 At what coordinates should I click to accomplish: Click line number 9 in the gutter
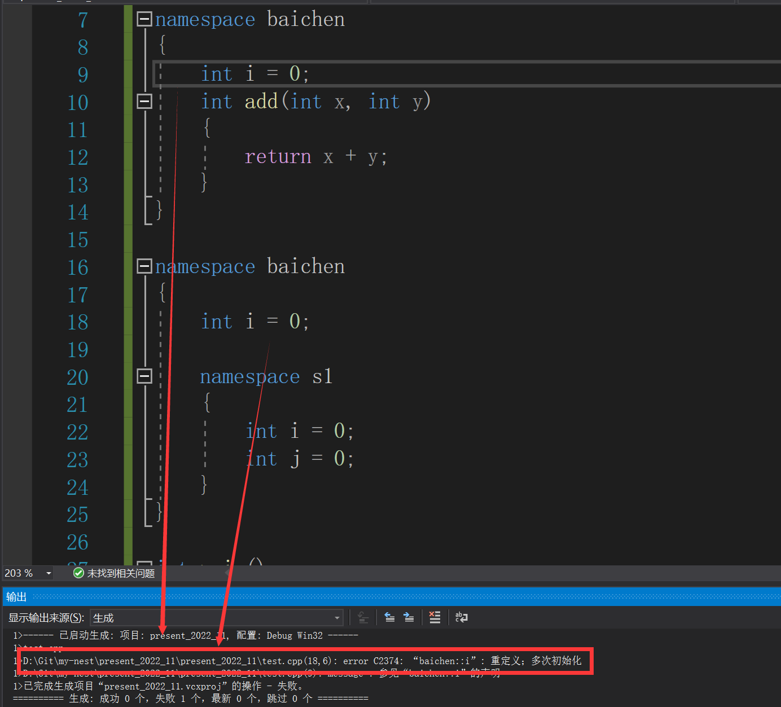coord(83,74)
